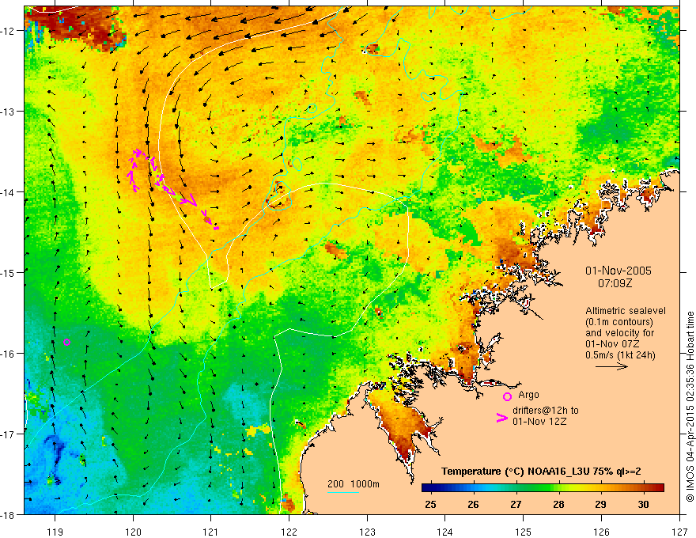Click the Argo float marker near -16 latitude
Viewport: 696px width, 538px height.
67,342
